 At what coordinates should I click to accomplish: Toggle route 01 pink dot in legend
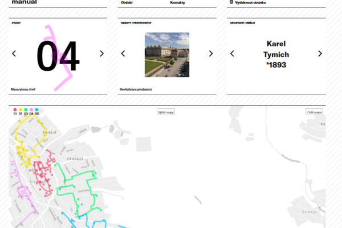coord(15,109)
